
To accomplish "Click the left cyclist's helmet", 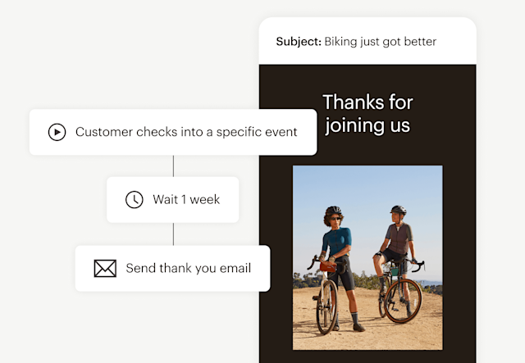I will pyautogui.click(x=333, y=211).
